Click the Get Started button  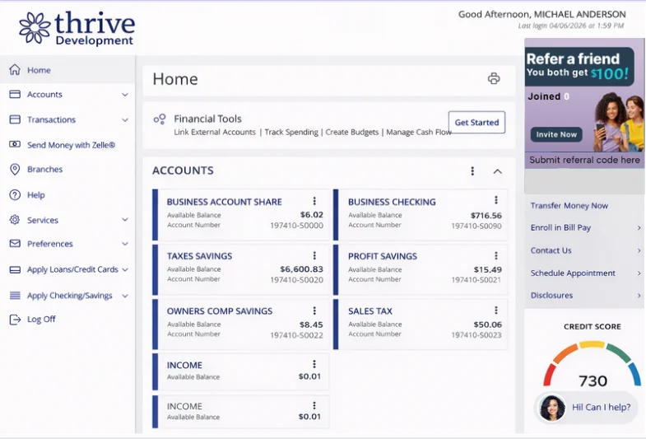[x=476, y=123]
